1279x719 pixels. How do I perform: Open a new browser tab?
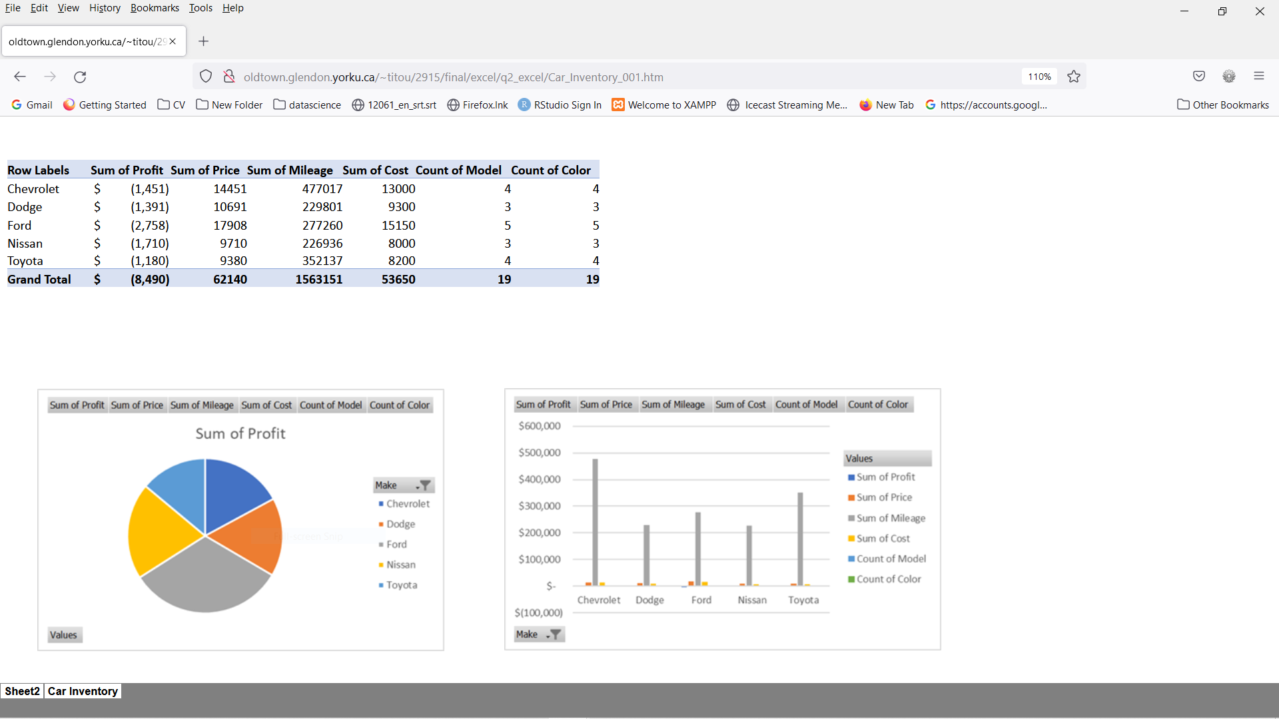204,41
